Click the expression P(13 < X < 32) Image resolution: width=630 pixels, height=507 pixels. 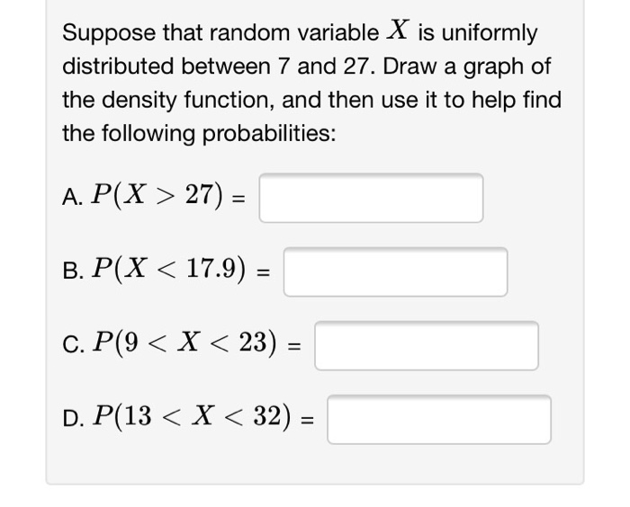[191, 417]
